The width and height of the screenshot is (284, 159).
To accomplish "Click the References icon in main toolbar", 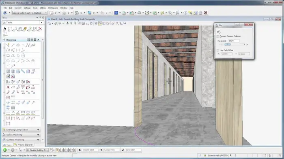I will (x=124, y=13).
